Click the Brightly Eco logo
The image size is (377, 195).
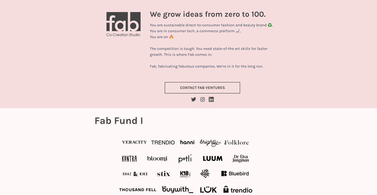point(210,142)
